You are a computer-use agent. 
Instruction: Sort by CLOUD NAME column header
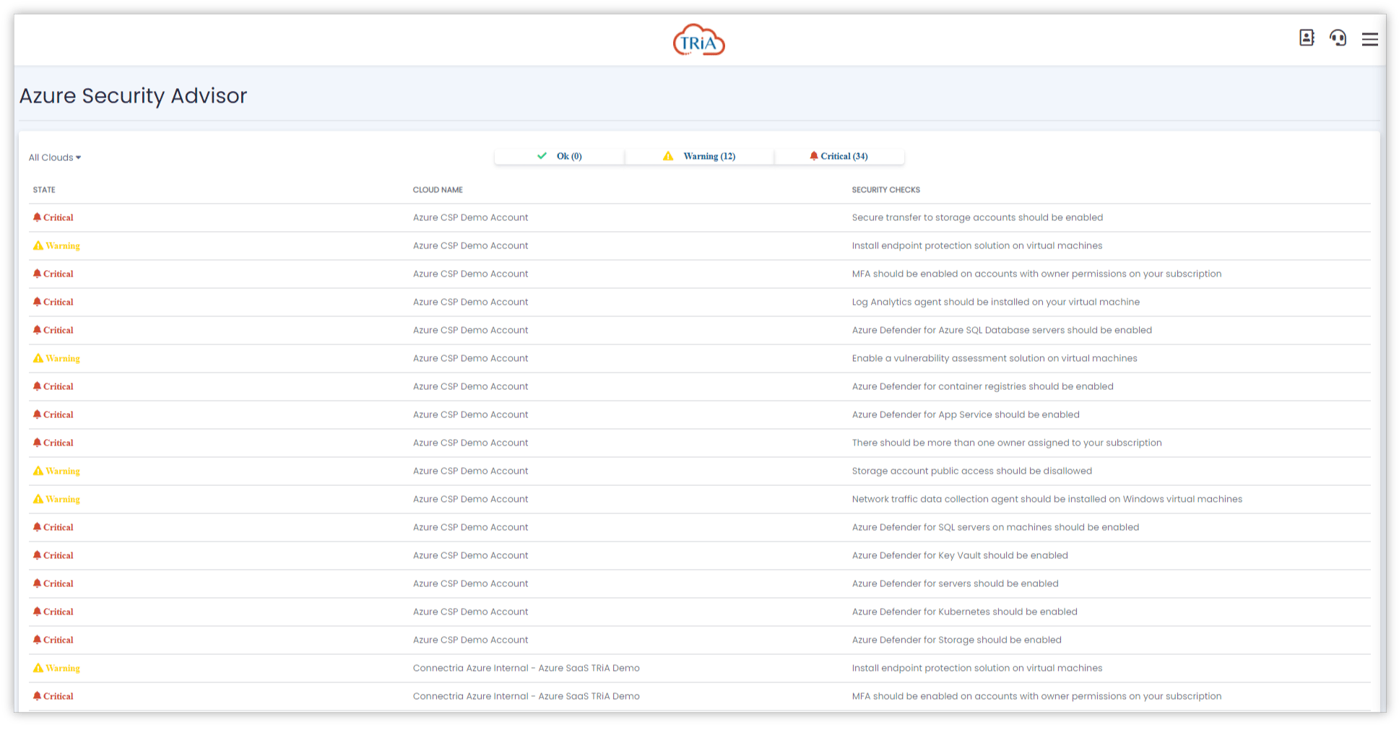pyautogui.click(x=438, y=190)
